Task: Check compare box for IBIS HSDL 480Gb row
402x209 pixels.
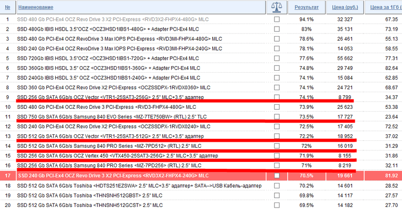Action: coord(277,29)
